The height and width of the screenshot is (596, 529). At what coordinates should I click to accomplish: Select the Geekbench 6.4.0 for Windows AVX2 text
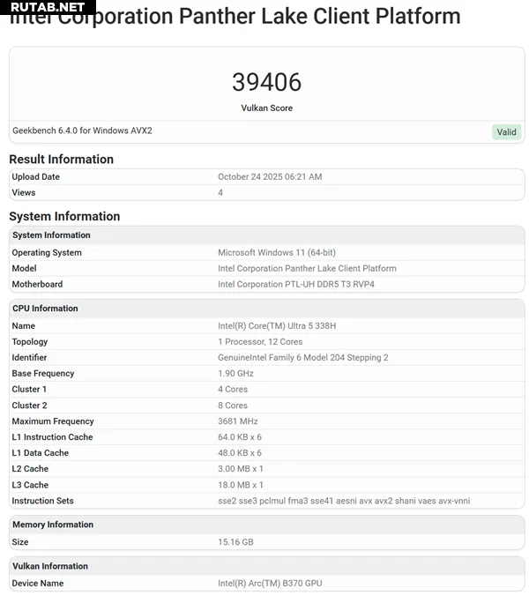pos(82,130)
